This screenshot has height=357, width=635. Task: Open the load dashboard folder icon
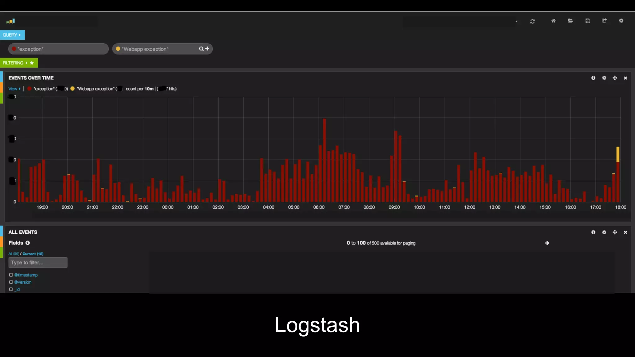571,21
